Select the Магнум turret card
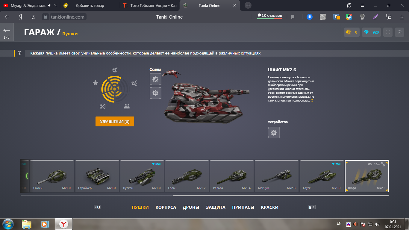This screenshot has height=230, width=409. tap(277, 176)
